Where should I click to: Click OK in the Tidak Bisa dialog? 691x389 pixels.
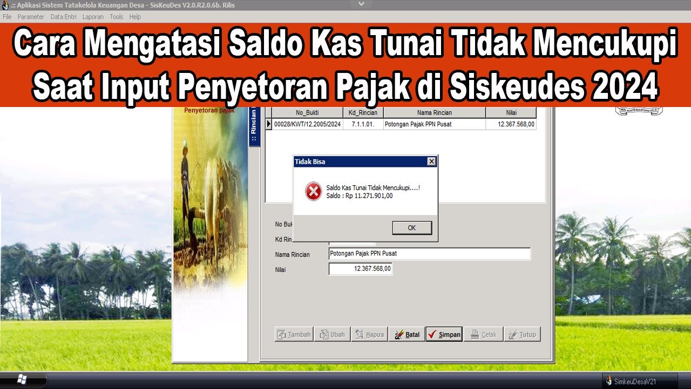coord(412,228)
